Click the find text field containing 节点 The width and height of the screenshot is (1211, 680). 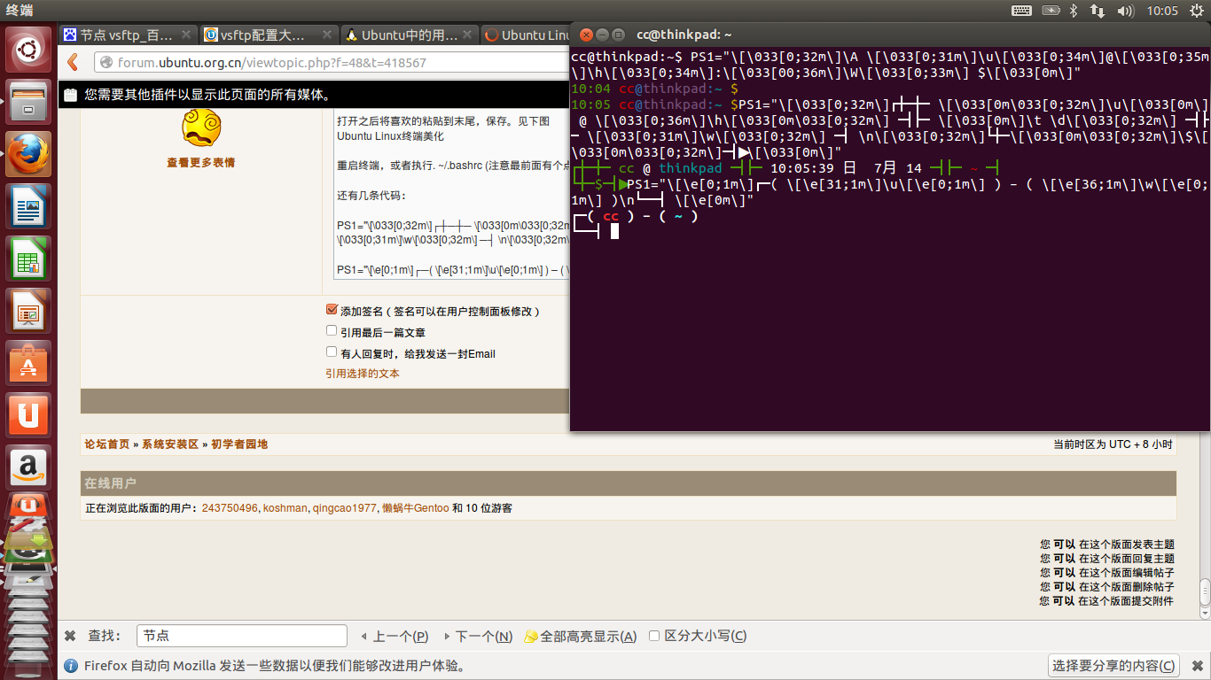242,636
